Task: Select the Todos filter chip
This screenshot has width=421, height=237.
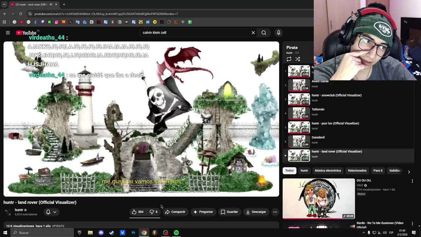Action: pyautogui.click(x=289, y=171)
